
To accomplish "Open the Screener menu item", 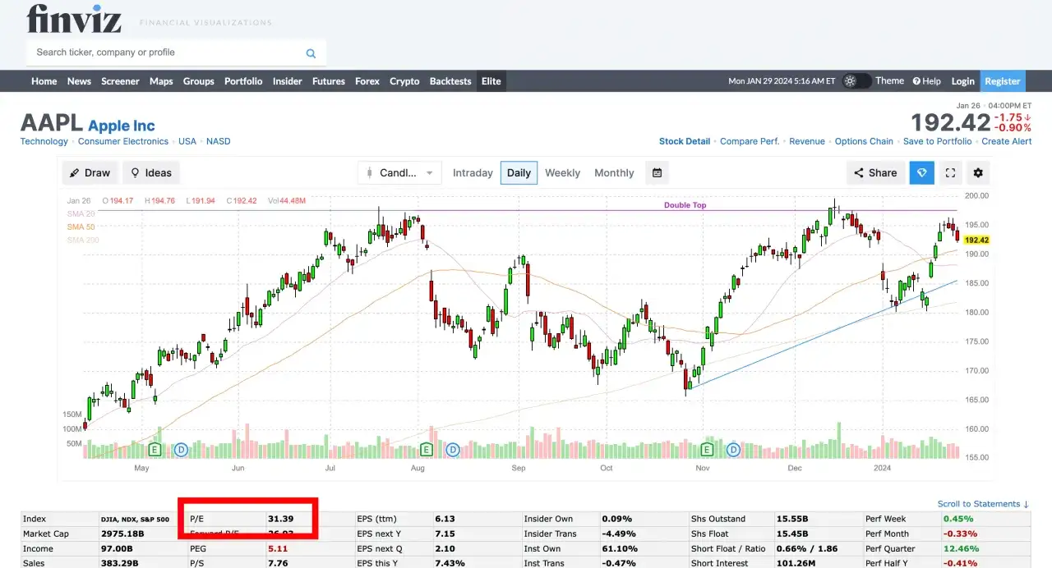I will [120, 81].
